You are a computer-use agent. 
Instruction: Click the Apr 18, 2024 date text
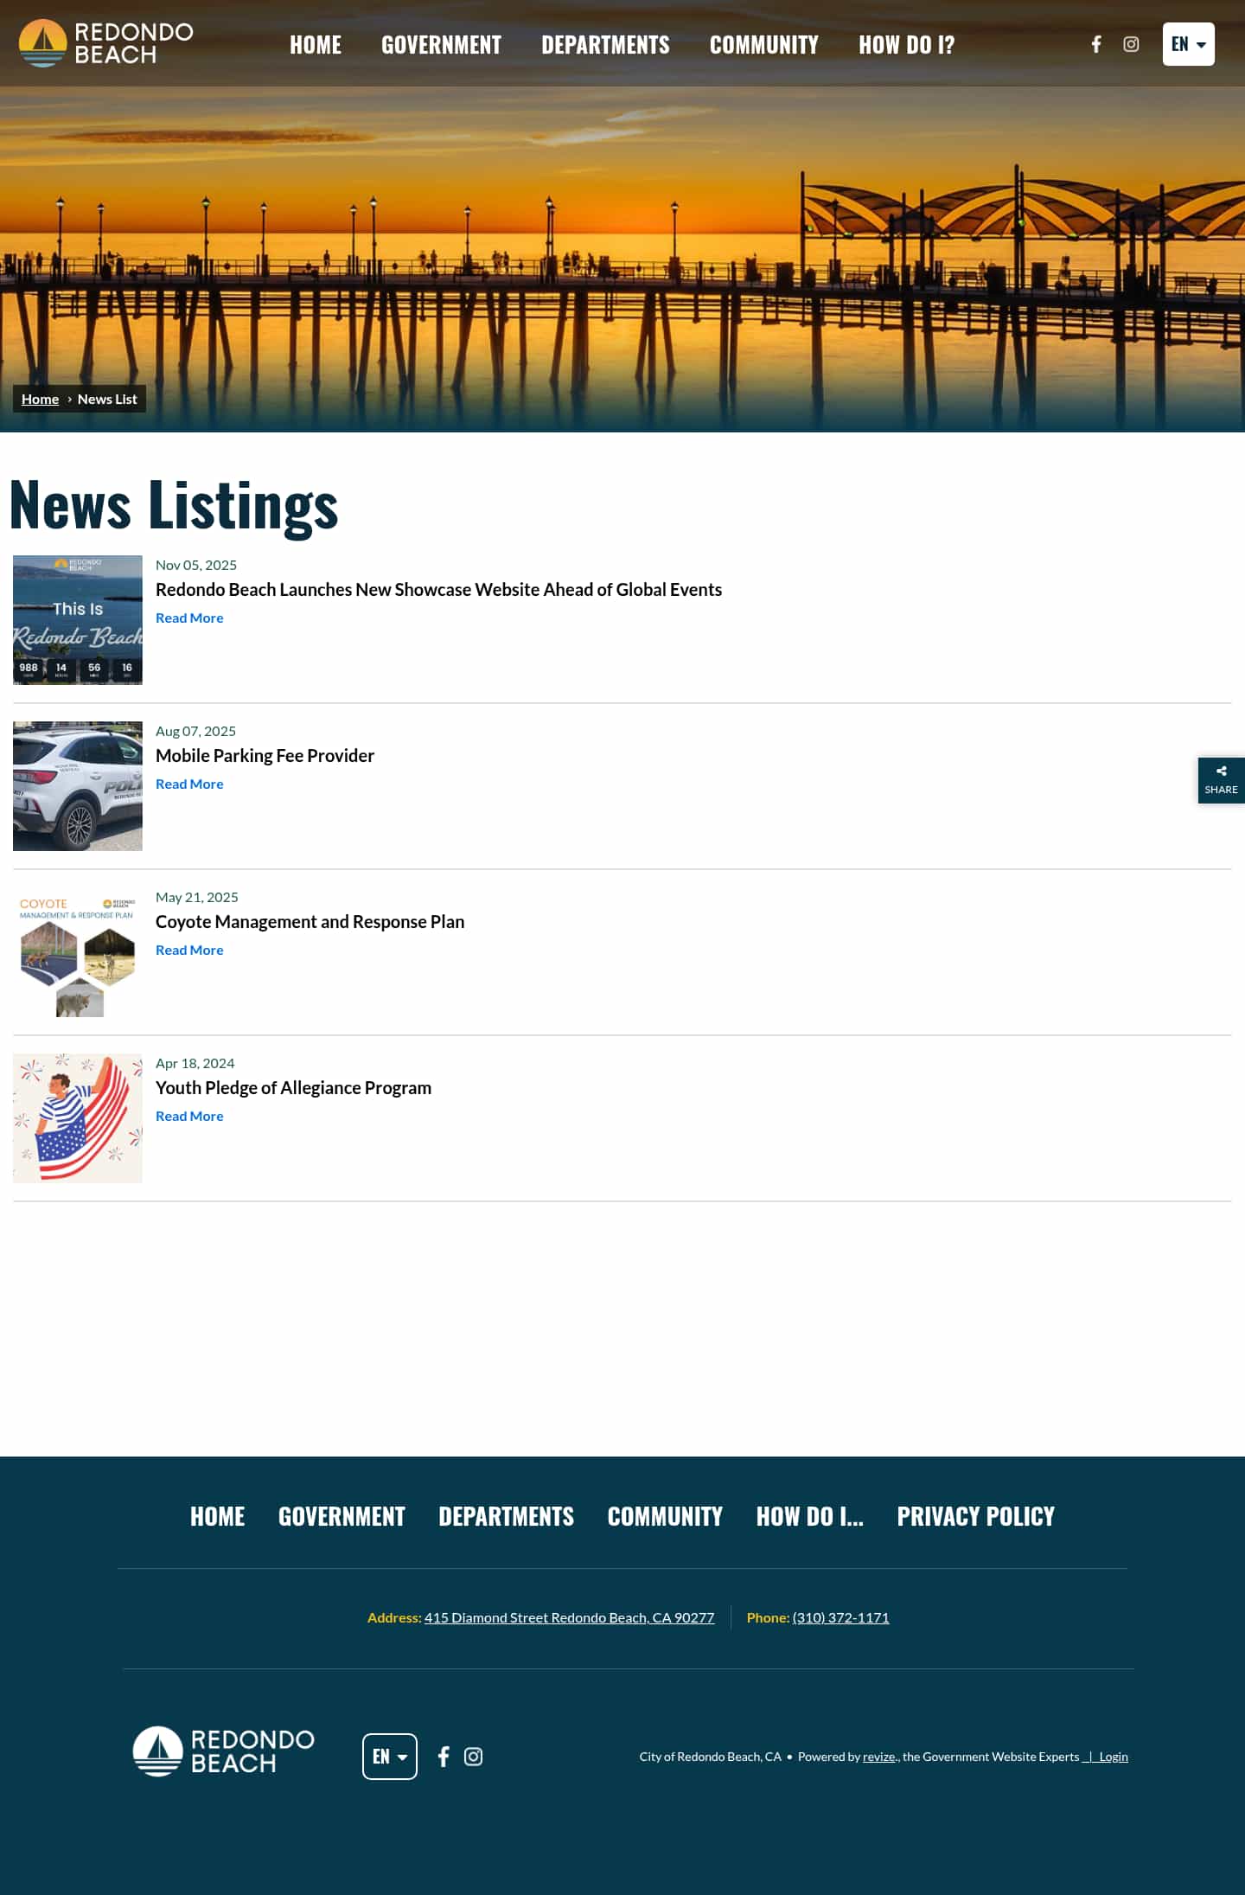pyautogui.click(x=195, y=1063)
